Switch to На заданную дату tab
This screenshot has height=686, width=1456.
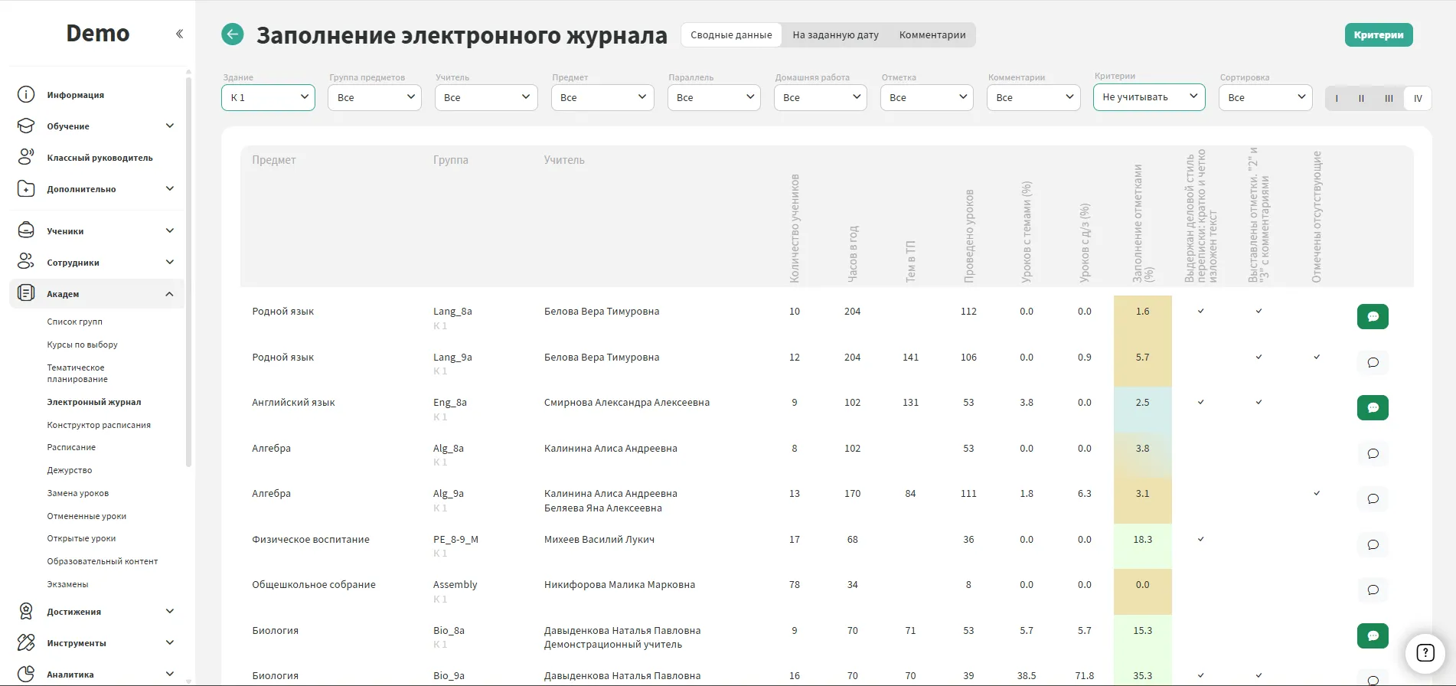(x=835, y=35)
